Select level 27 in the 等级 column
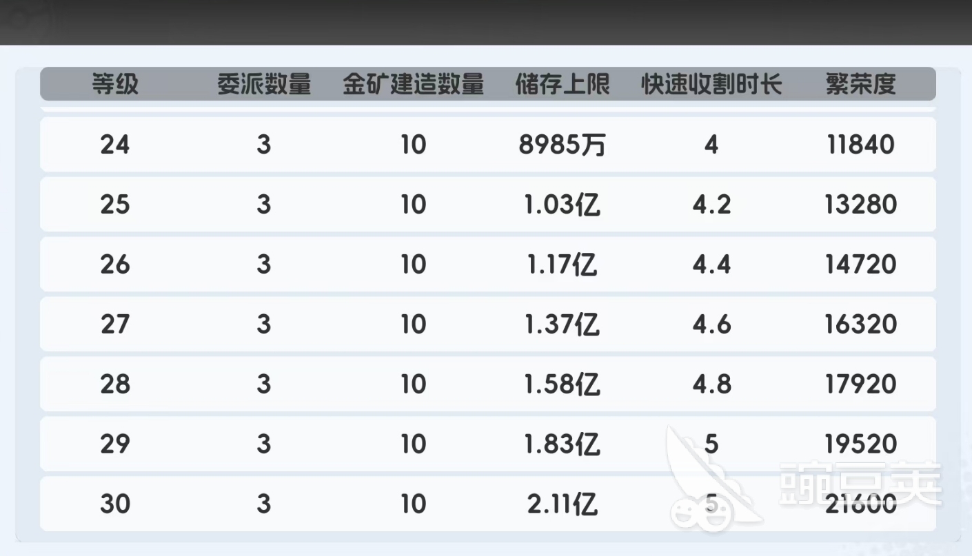The image size is (972, 556). 115,325
